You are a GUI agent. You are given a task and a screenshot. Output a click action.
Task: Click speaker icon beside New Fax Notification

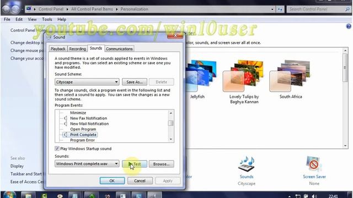click(65, 118)
